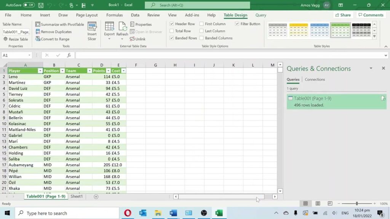Switch to Page Layout view in the status bar
390x219 pixels.
318,204
